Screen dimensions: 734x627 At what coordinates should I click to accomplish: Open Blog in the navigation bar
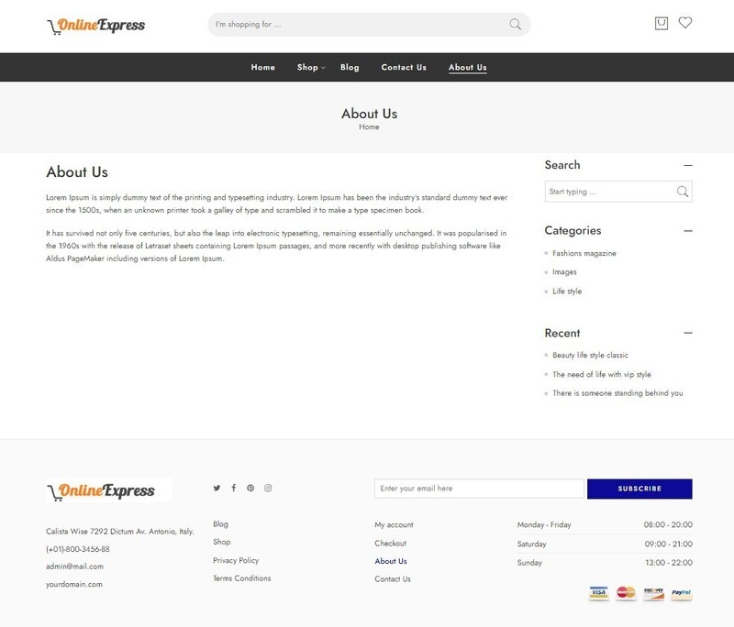coord(350,67)
